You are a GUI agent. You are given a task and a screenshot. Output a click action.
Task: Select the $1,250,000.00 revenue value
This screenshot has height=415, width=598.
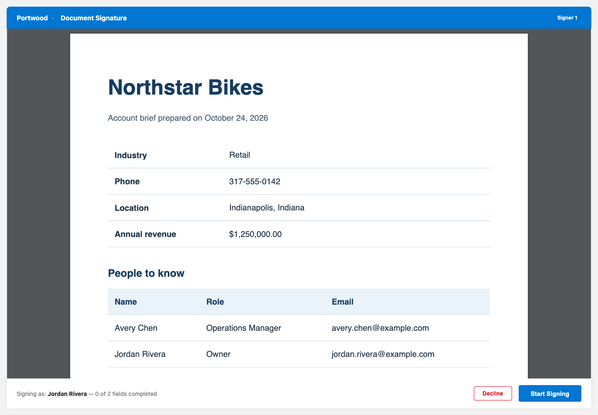tap(255, 234)
